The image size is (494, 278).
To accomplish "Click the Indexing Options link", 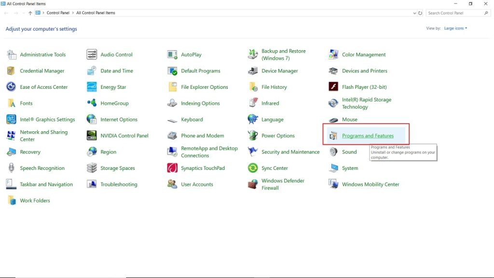I will click(x=200, y=103).
